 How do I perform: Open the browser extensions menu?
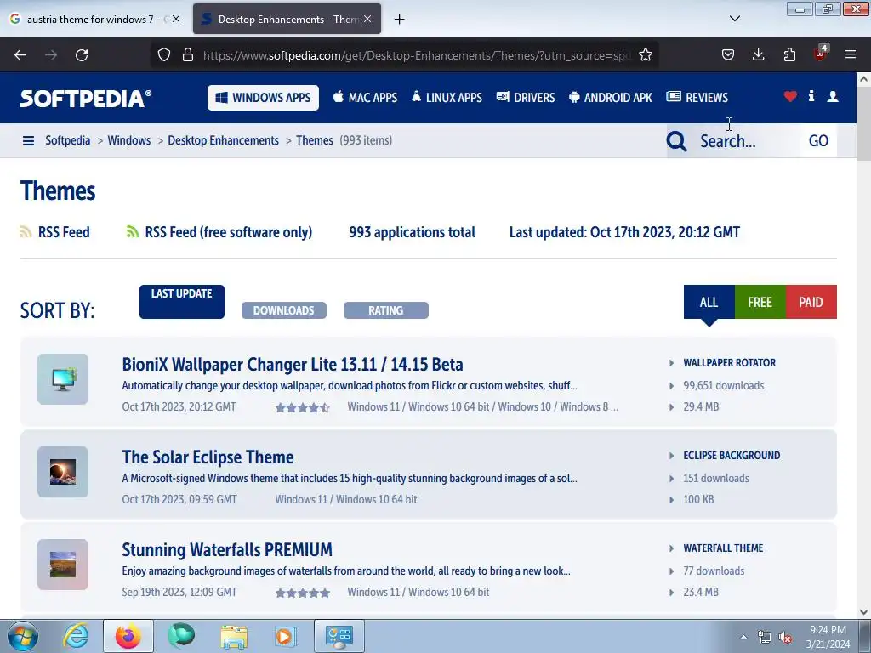point(789,55)
